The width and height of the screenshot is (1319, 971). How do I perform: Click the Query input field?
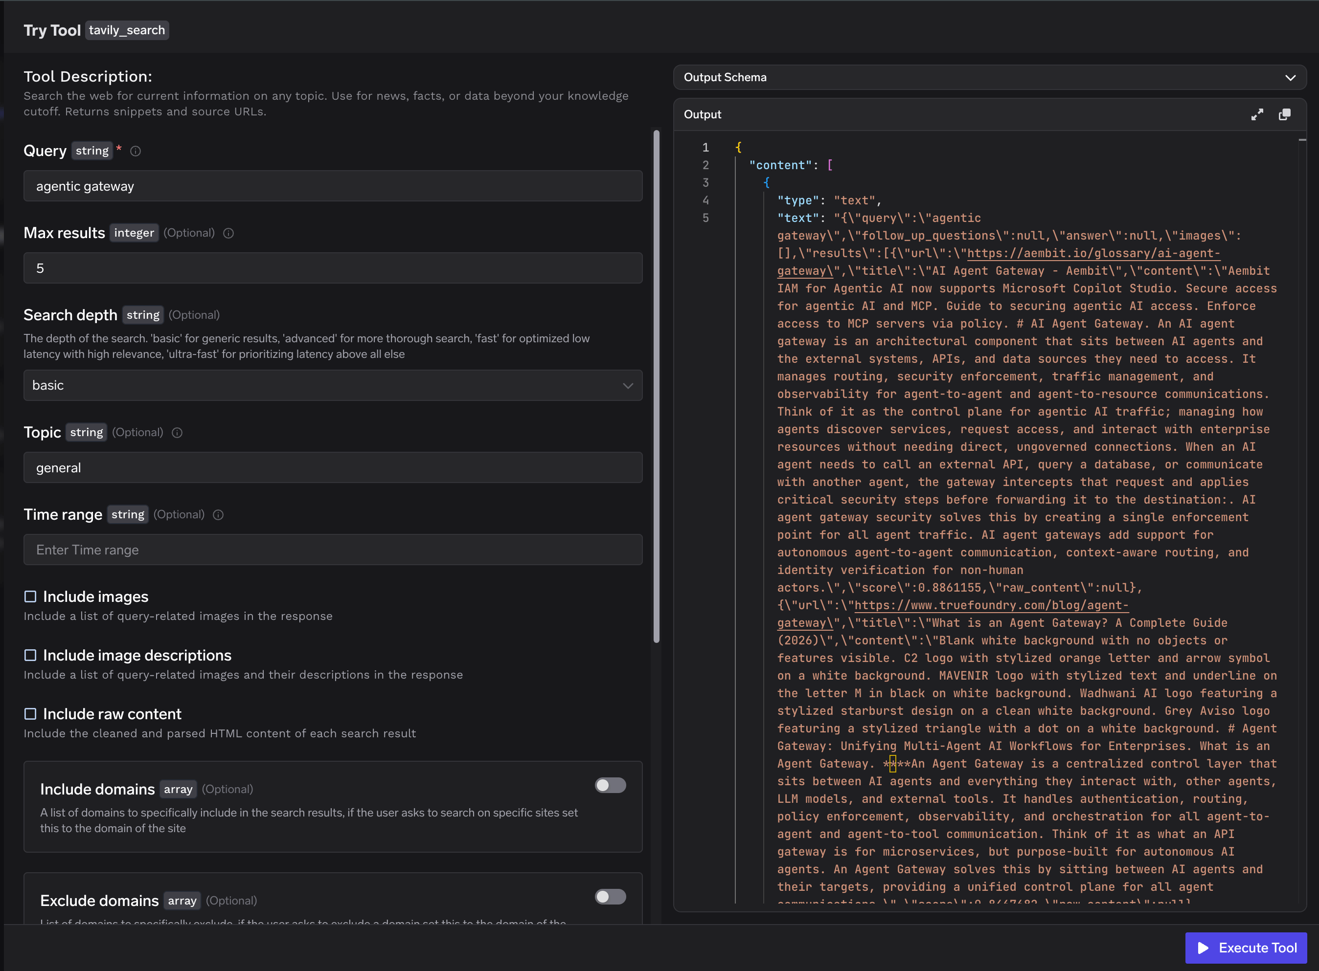(333, 186)
